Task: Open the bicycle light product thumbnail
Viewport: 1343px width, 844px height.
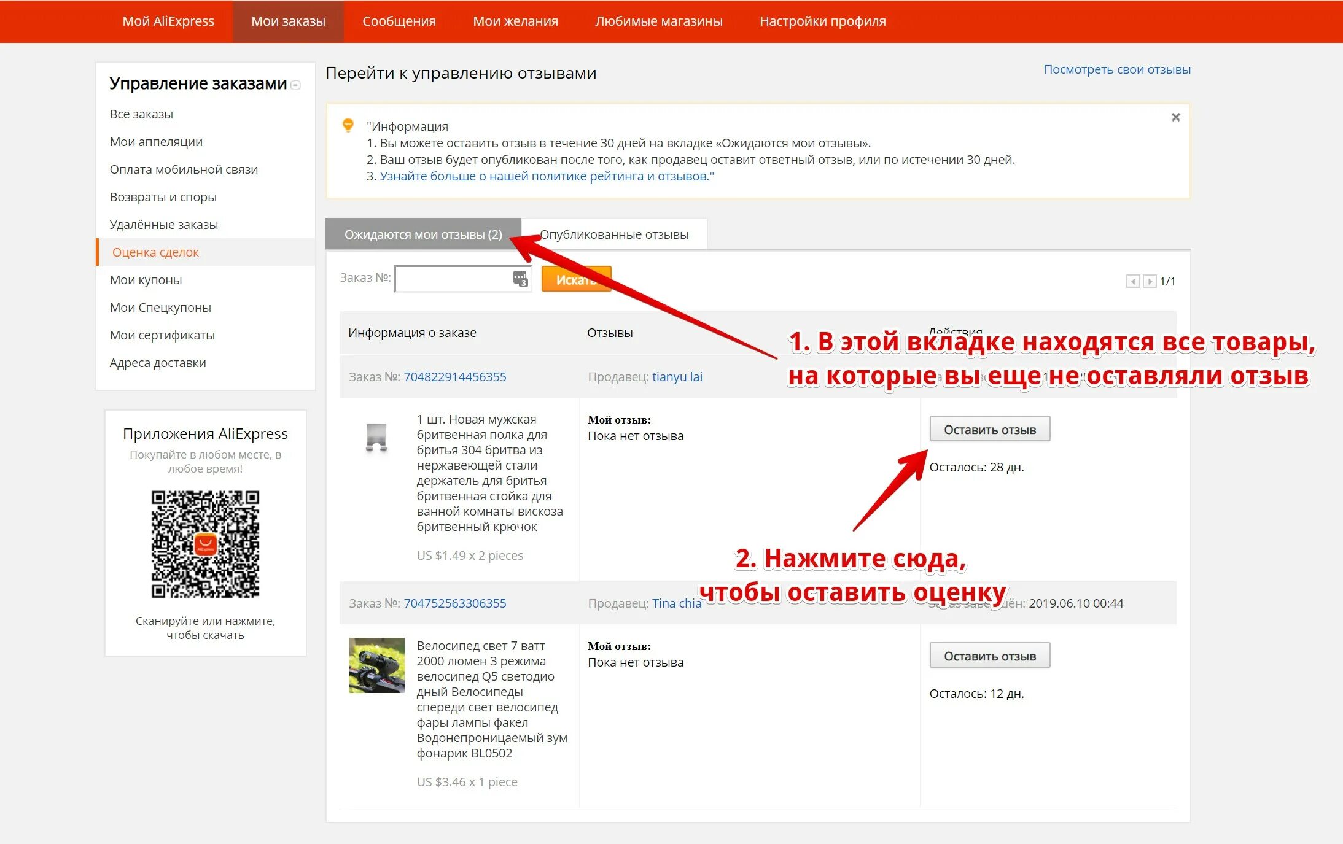Action: (x=377, y=665)
